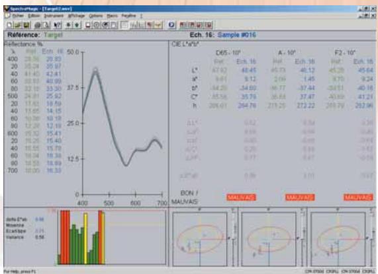Click the MAUVAIS result under F2
378x274 pixels.
coord(358,197)
